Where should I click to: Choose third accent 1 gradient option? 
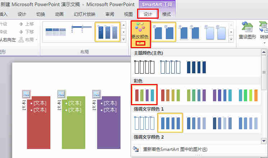point(196,123)
